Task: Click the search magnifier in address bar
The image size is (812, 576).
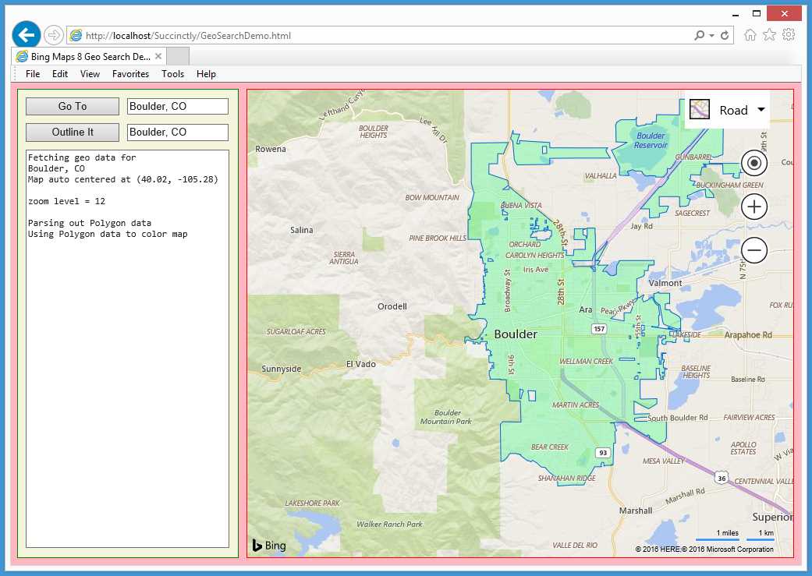Action: pos(699,35)
